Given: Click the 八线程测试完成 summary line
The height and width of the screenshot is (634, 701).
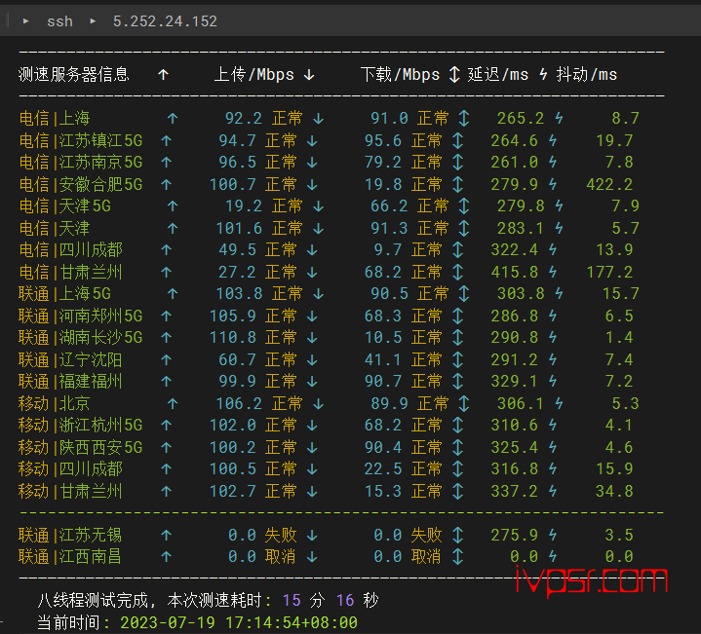Looking at the screenshot, I should point(208,600).
